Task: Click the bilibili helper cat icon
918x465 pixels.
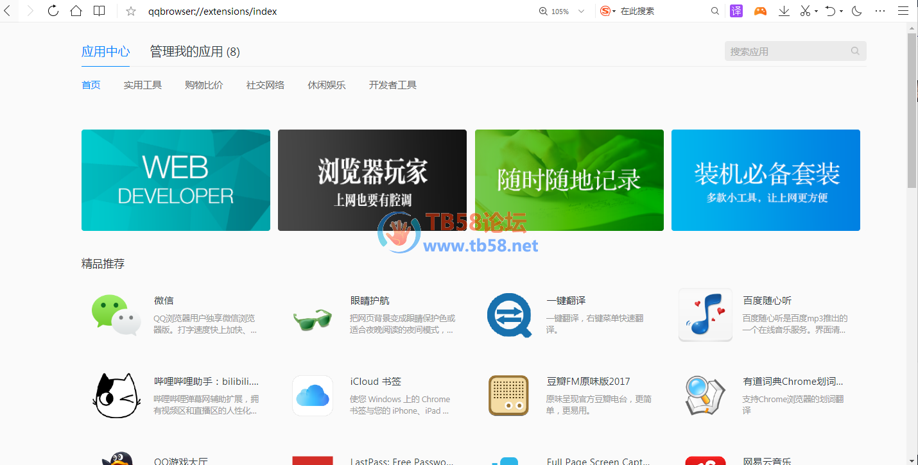Action: 116,396
